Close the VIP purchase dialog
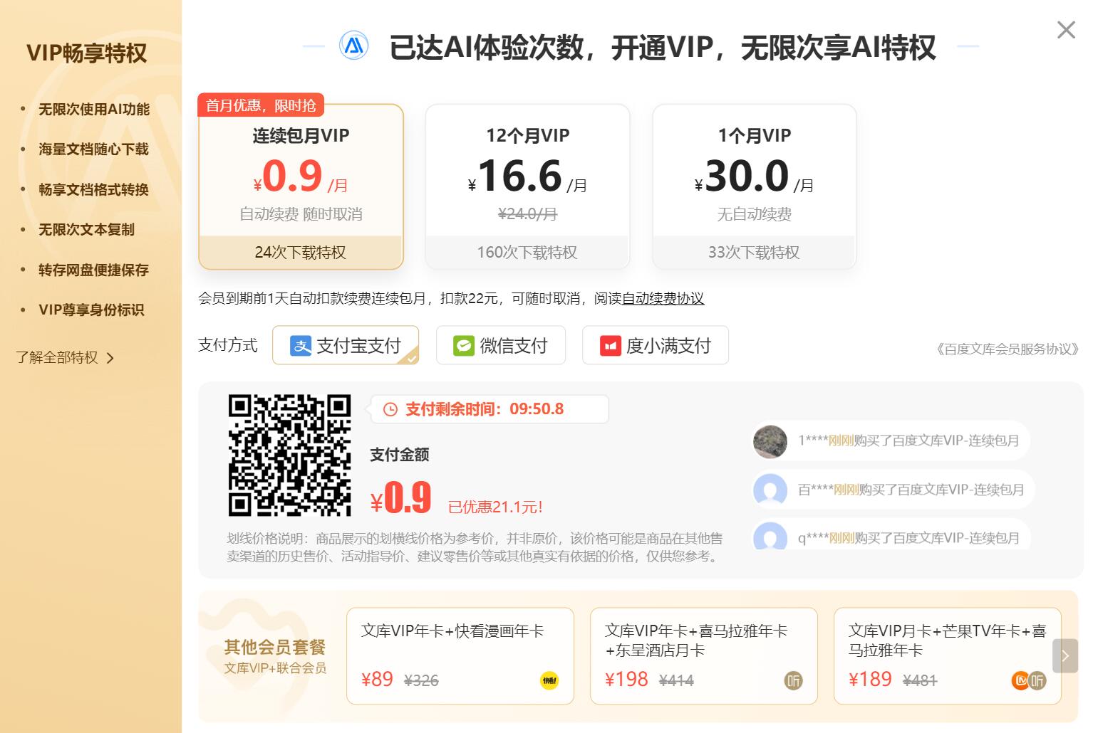Viewport: 1098px width, 733px height. (1066, 30)
